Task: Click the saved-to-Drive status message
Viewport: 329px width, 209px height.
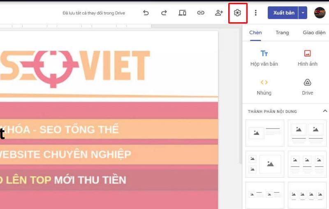Action: [x=94, y=13]
